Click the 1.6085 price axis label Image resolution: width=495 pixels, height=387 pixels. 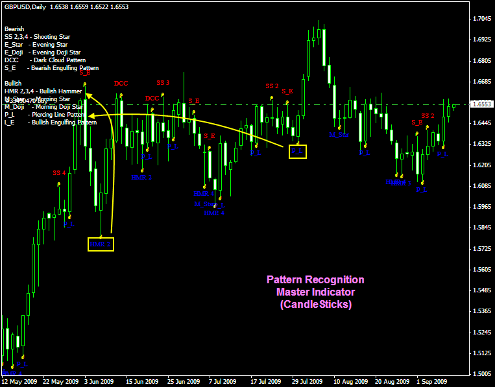click(x=481, y=186)
